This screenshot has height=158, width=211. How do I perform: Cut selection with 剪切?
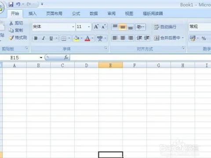click(x=16, y=23)
